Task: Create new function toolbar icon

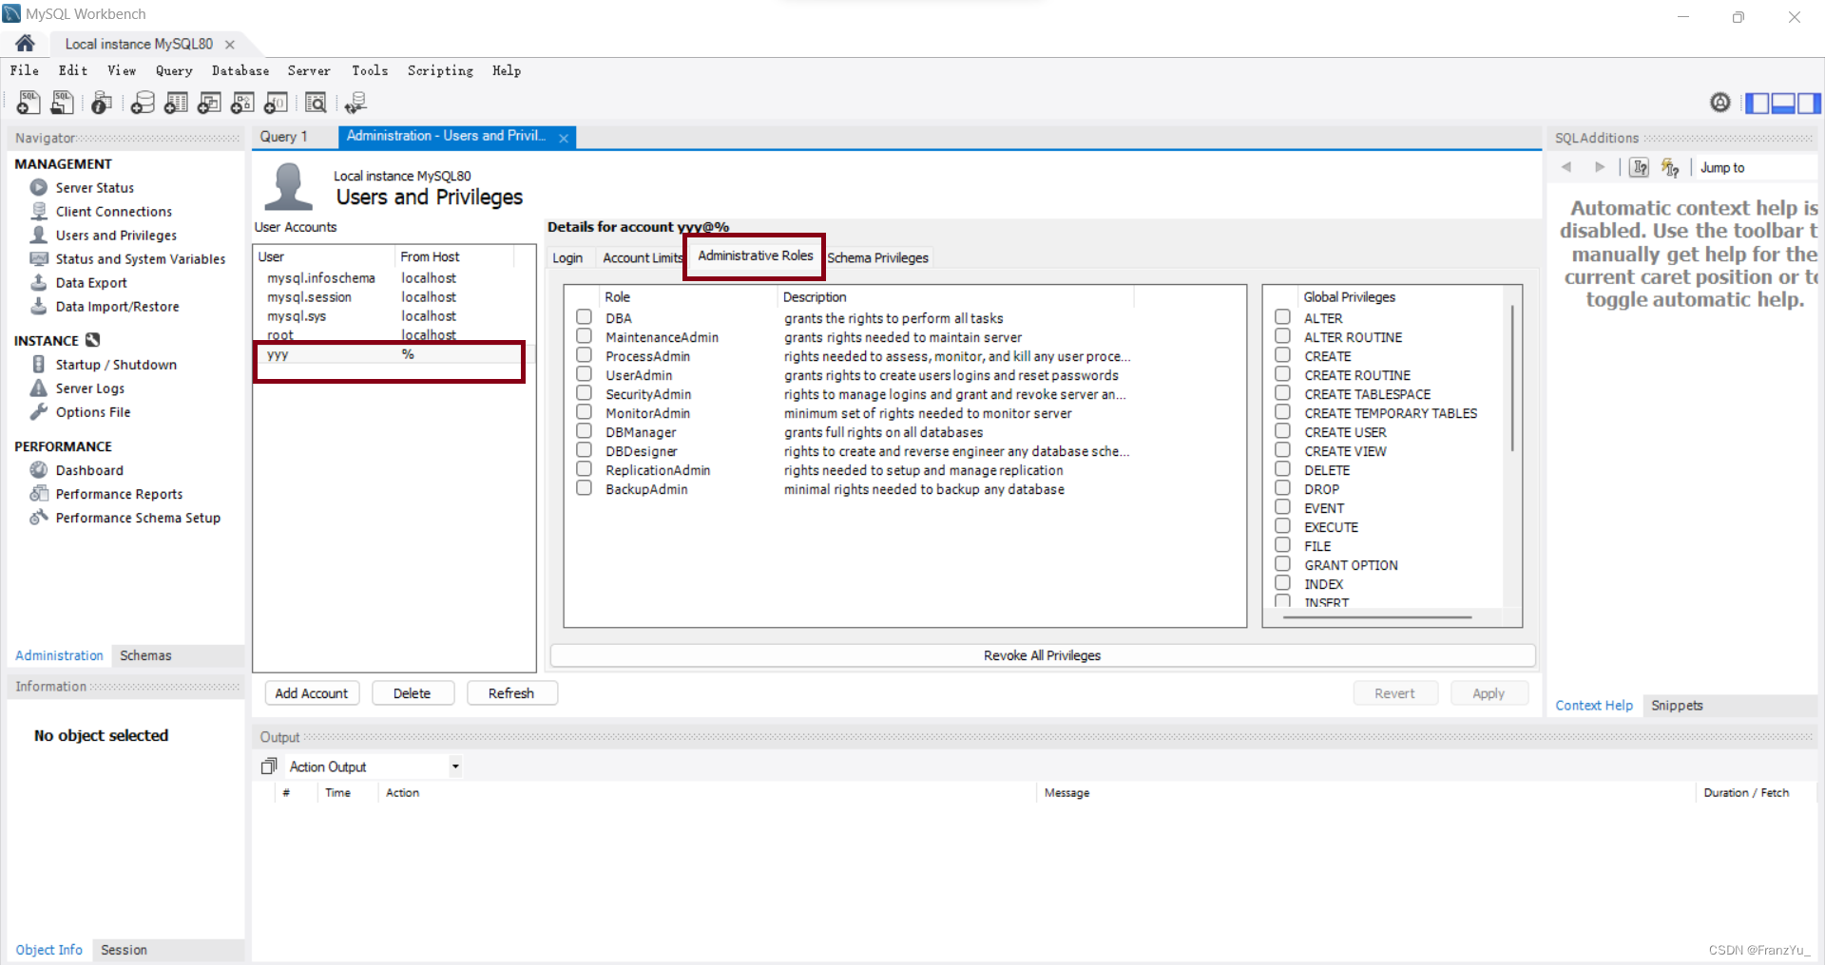Action: tap(276, 103)
